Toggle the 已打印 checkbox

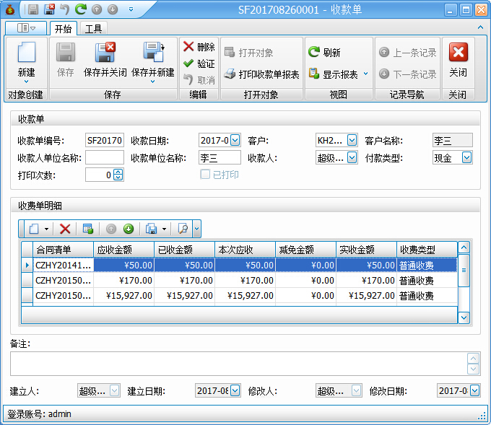205,175
